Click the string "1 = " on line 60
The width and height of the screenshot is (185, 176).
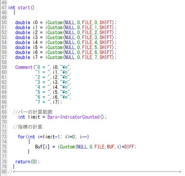pyautogui.click(x=43, y=72)
